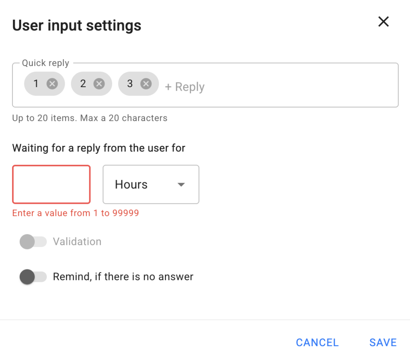
Task: Click the red "Enter a value" error message
Action: tap(76, 213)
